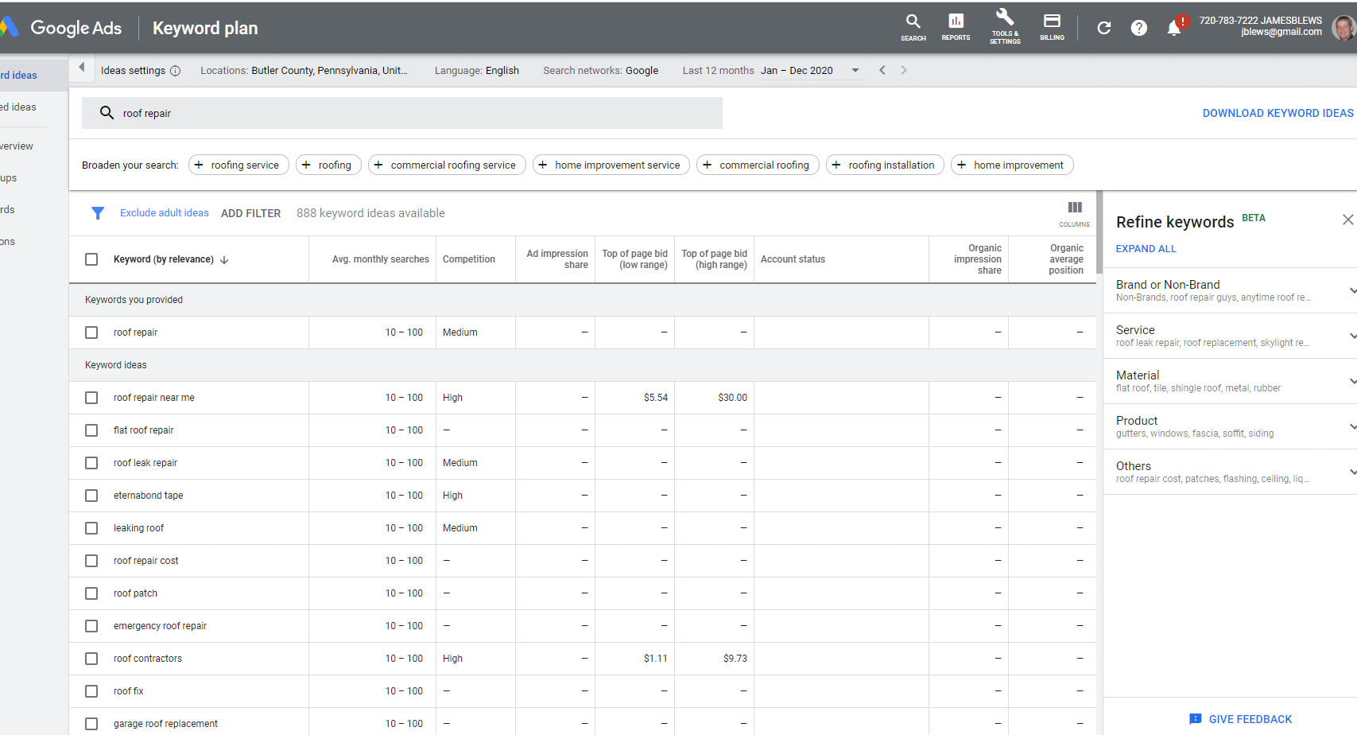1357x735 pixels.
Task: Close the Refine keywords panel
Action: pos(1347,220)
